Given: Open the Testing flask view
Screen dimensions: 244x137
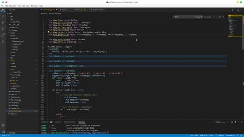Looking at the screenshot, I should coord(3,41).
